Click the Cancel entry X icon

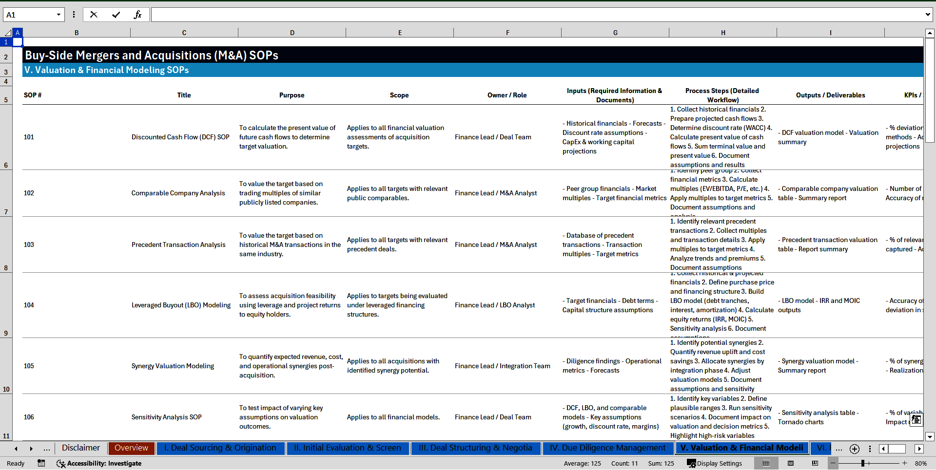click(x=94, y=15)
